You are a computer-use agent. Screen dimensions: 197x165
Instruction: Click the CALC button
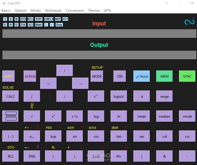11,96
